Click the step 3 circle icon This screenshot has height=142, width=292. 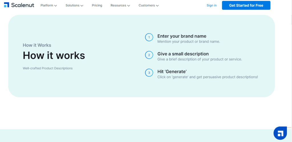[149, 73]
